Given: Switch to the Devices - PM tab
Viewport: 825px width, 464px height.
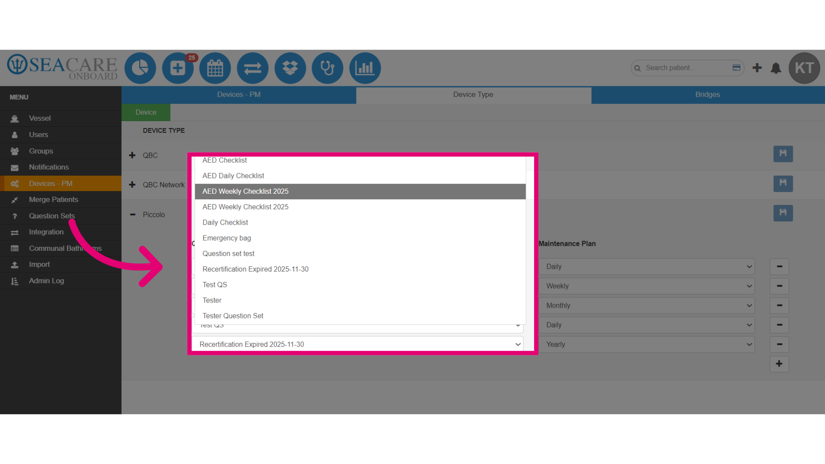Looking at the screenshot, I should point(239,95).
